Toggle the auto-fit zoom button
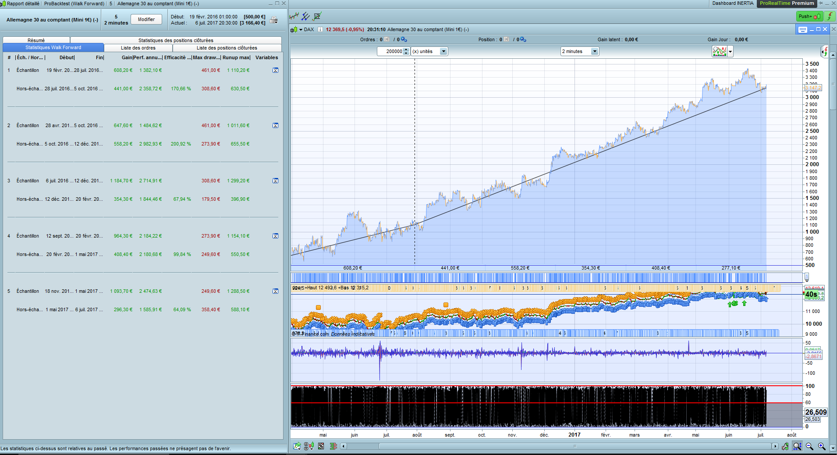837x455 pixels. (x=797, y=446)
